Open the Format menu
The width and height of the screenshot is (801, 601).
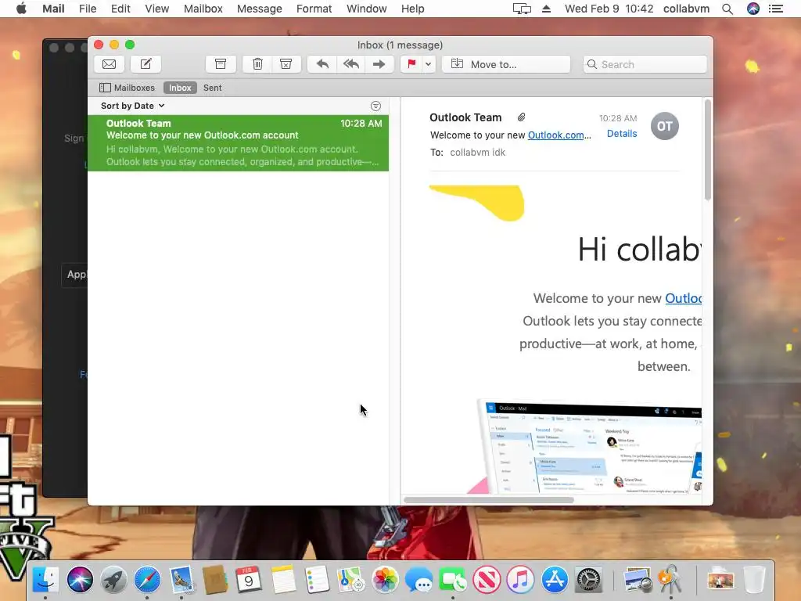314,9
